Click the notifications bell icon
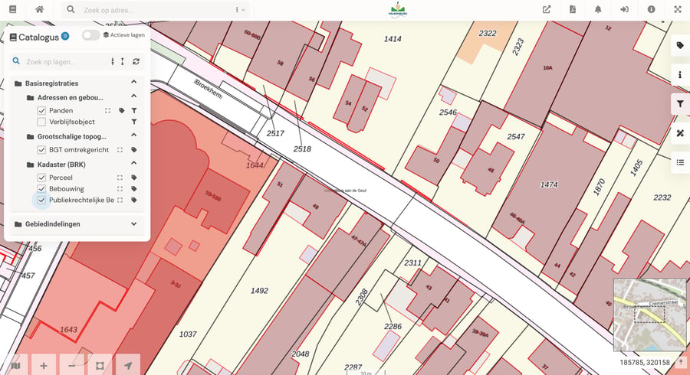The width and height of the screenshot is (690, 375). tap(598, 9)
